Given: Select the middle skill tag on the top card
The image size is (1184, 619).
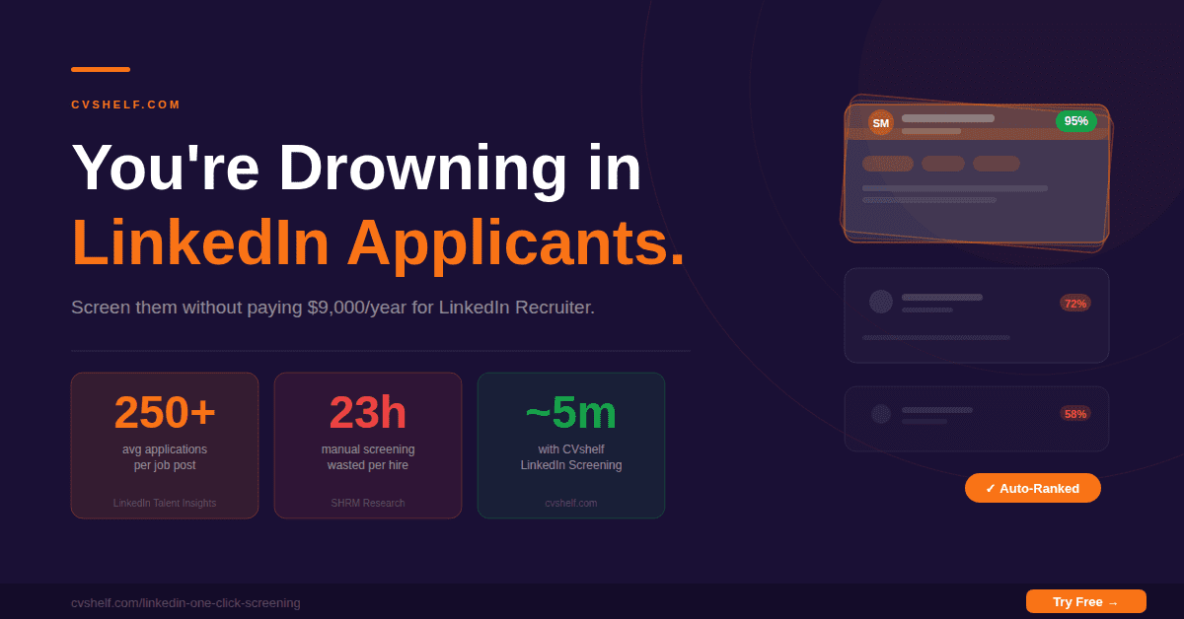Looking at the screenshot, I should point(942,163).
